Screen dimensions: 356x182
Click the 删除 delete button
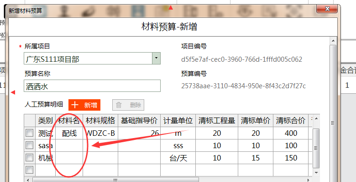coord(128,105)
